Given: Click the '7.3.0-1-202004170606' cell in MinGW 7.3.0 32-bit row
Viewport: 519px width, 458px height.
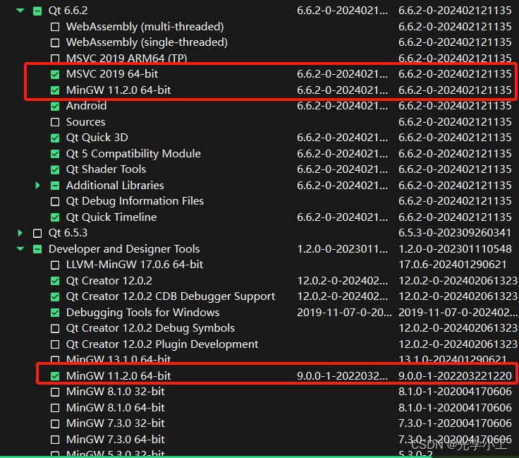Looking at the screenshot, I should pos(455,423).
